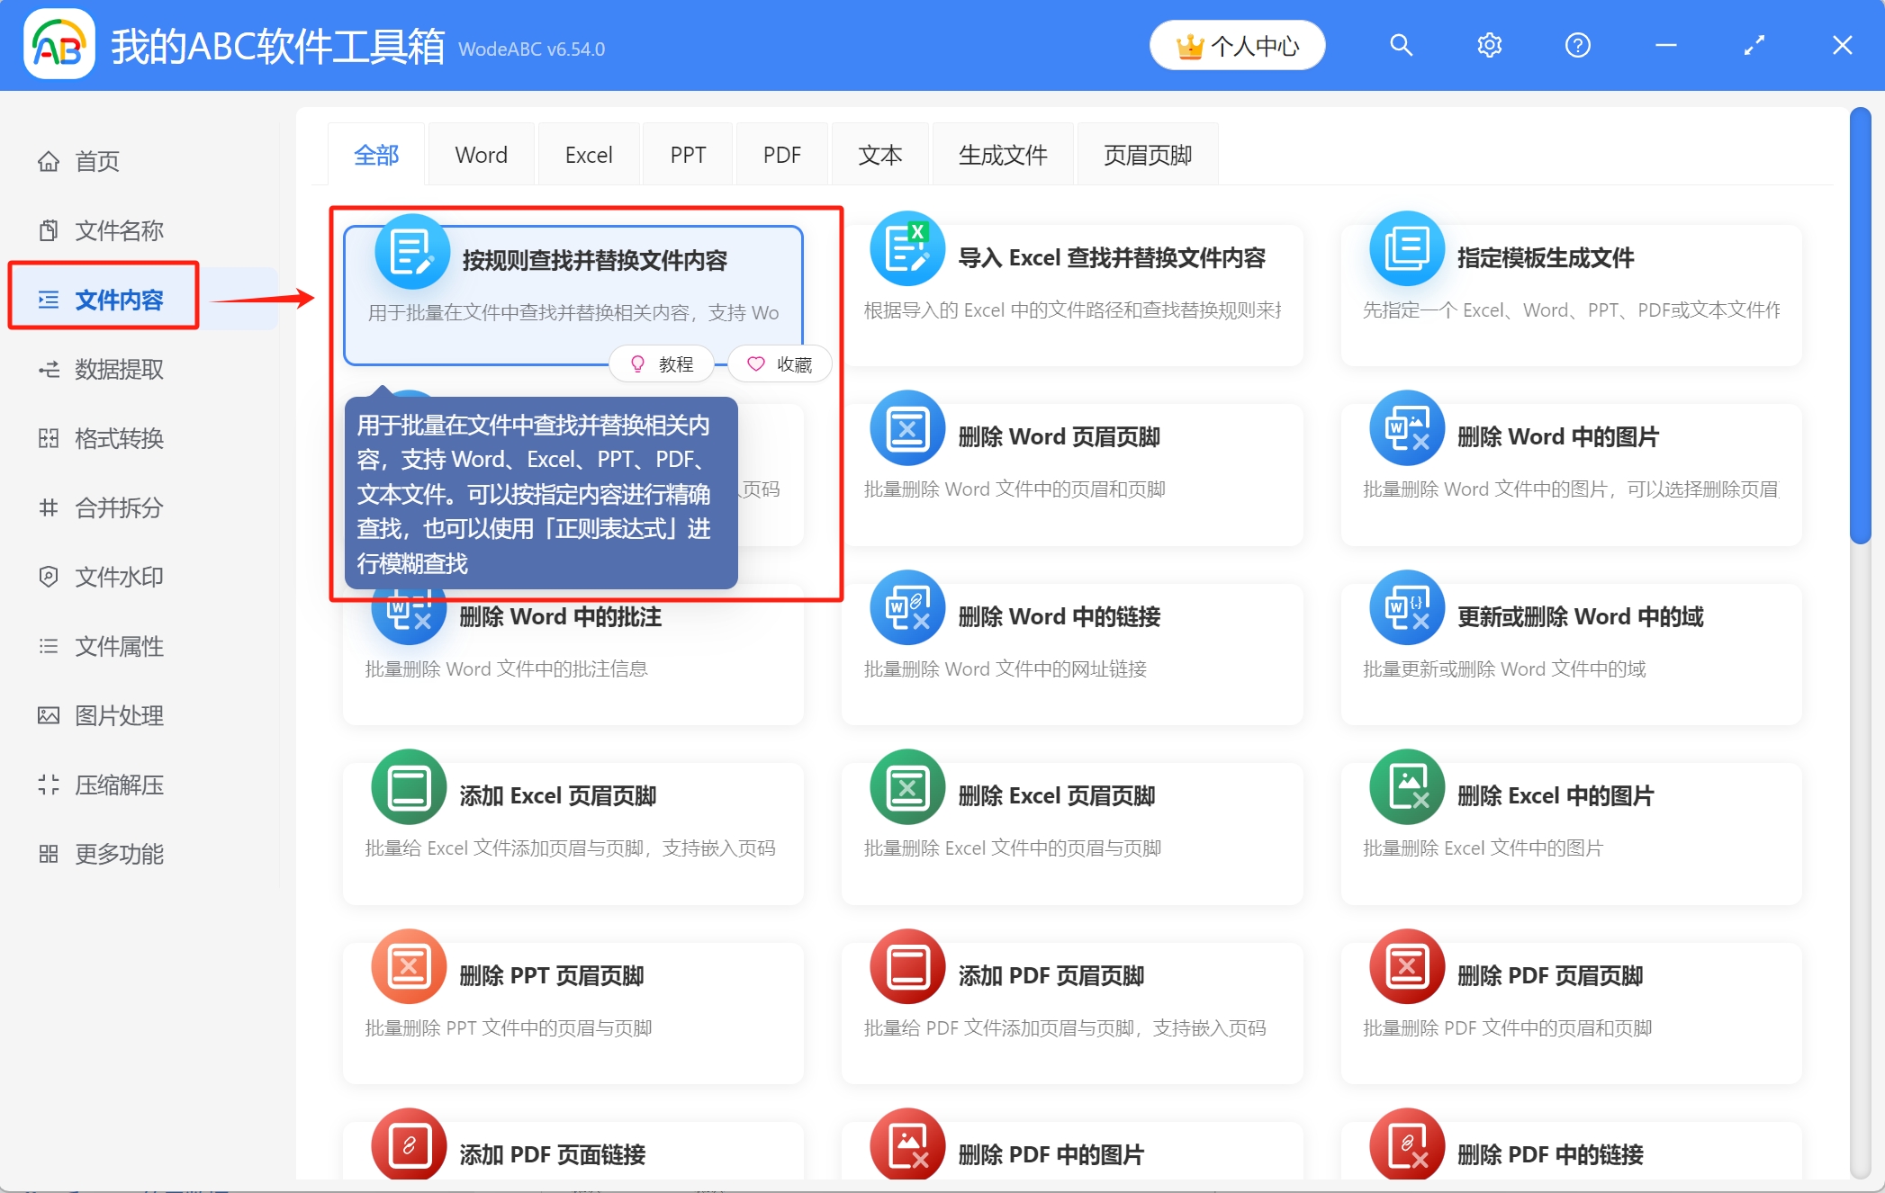This screenshot has width=1885, height=1193.
Task: Select the 删除 Word 中的链接 icon
Action: 906,608
